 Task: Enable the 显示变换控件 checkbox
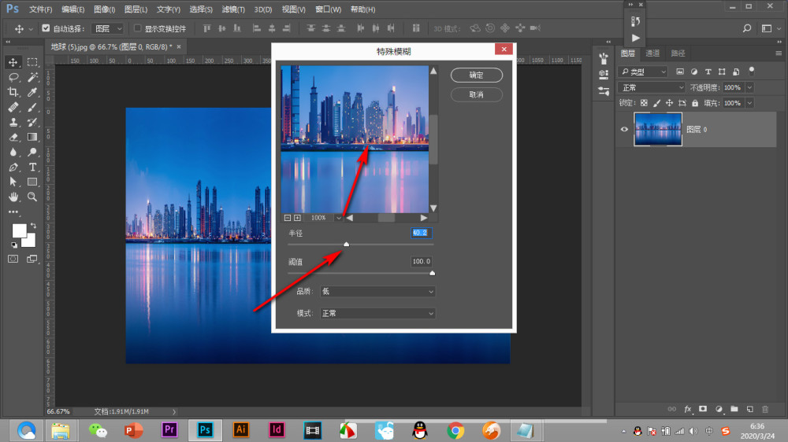point(137,28)
